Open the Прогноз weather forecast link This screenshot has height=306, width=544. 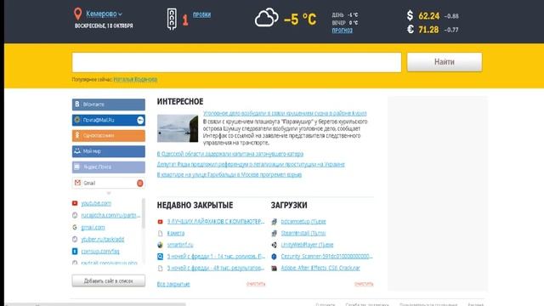coord(342,31)
